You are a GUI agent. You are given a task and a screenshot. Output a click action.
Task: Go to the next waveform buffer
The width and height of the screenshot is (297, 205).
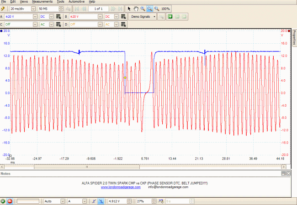[x=113, y=9]
